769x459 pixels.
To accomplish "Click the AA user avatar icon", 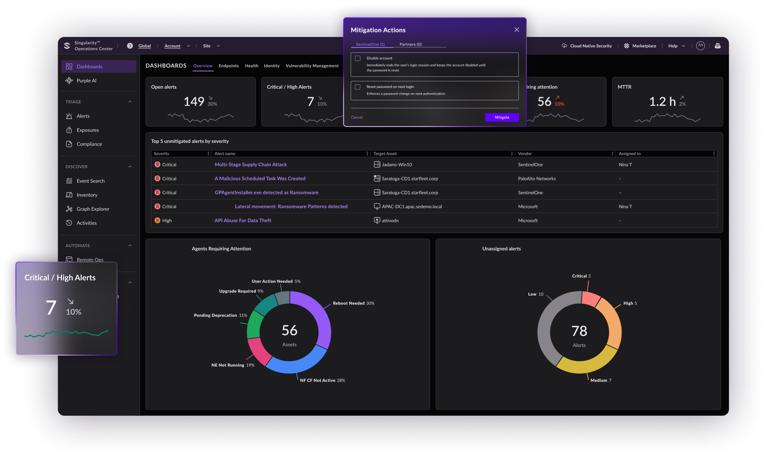I will click(700, 45).
